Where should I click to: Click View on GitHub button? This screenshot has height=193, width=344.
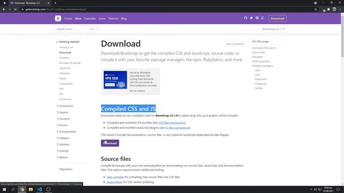click(x=234, y=44)
